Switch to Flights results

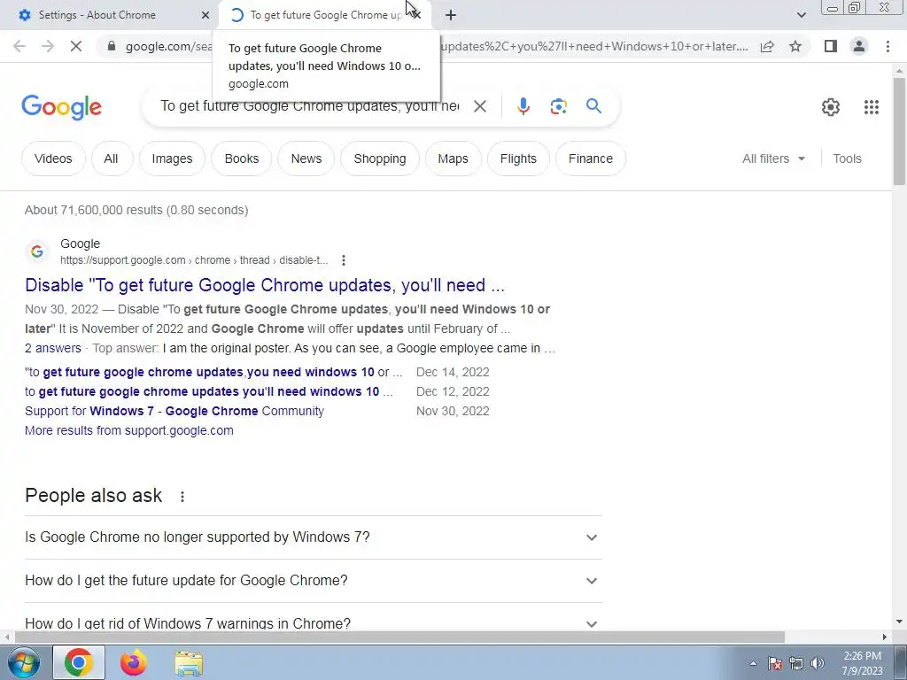518,158
